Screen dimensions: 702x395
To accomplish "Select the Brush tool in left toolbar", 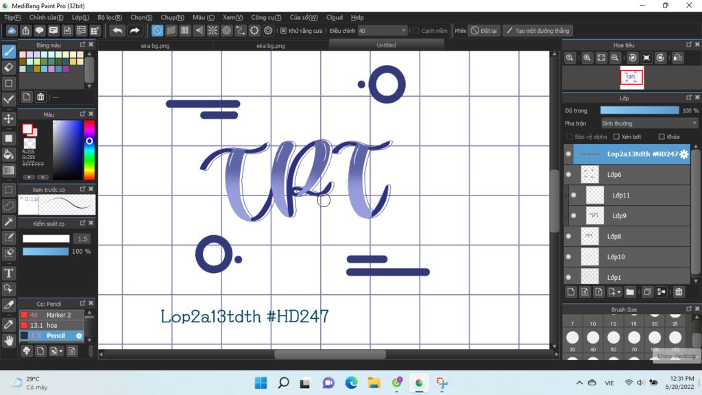I will click(8, 51).
